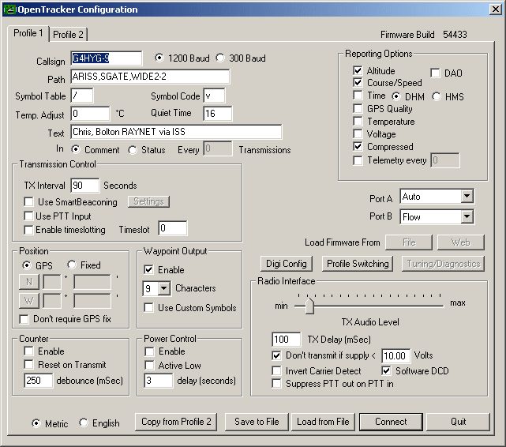Click the supply Volts threshold field
Screen dimensions: 506x447
point(396,356)
